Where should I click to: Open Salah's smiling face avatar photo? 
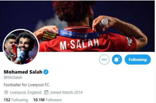[24, 44]
